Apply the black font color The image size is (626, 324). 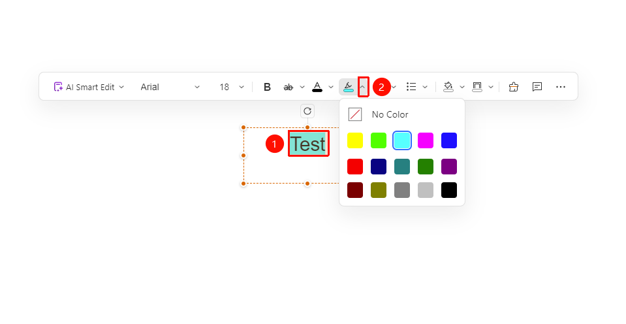coord(317,87)
